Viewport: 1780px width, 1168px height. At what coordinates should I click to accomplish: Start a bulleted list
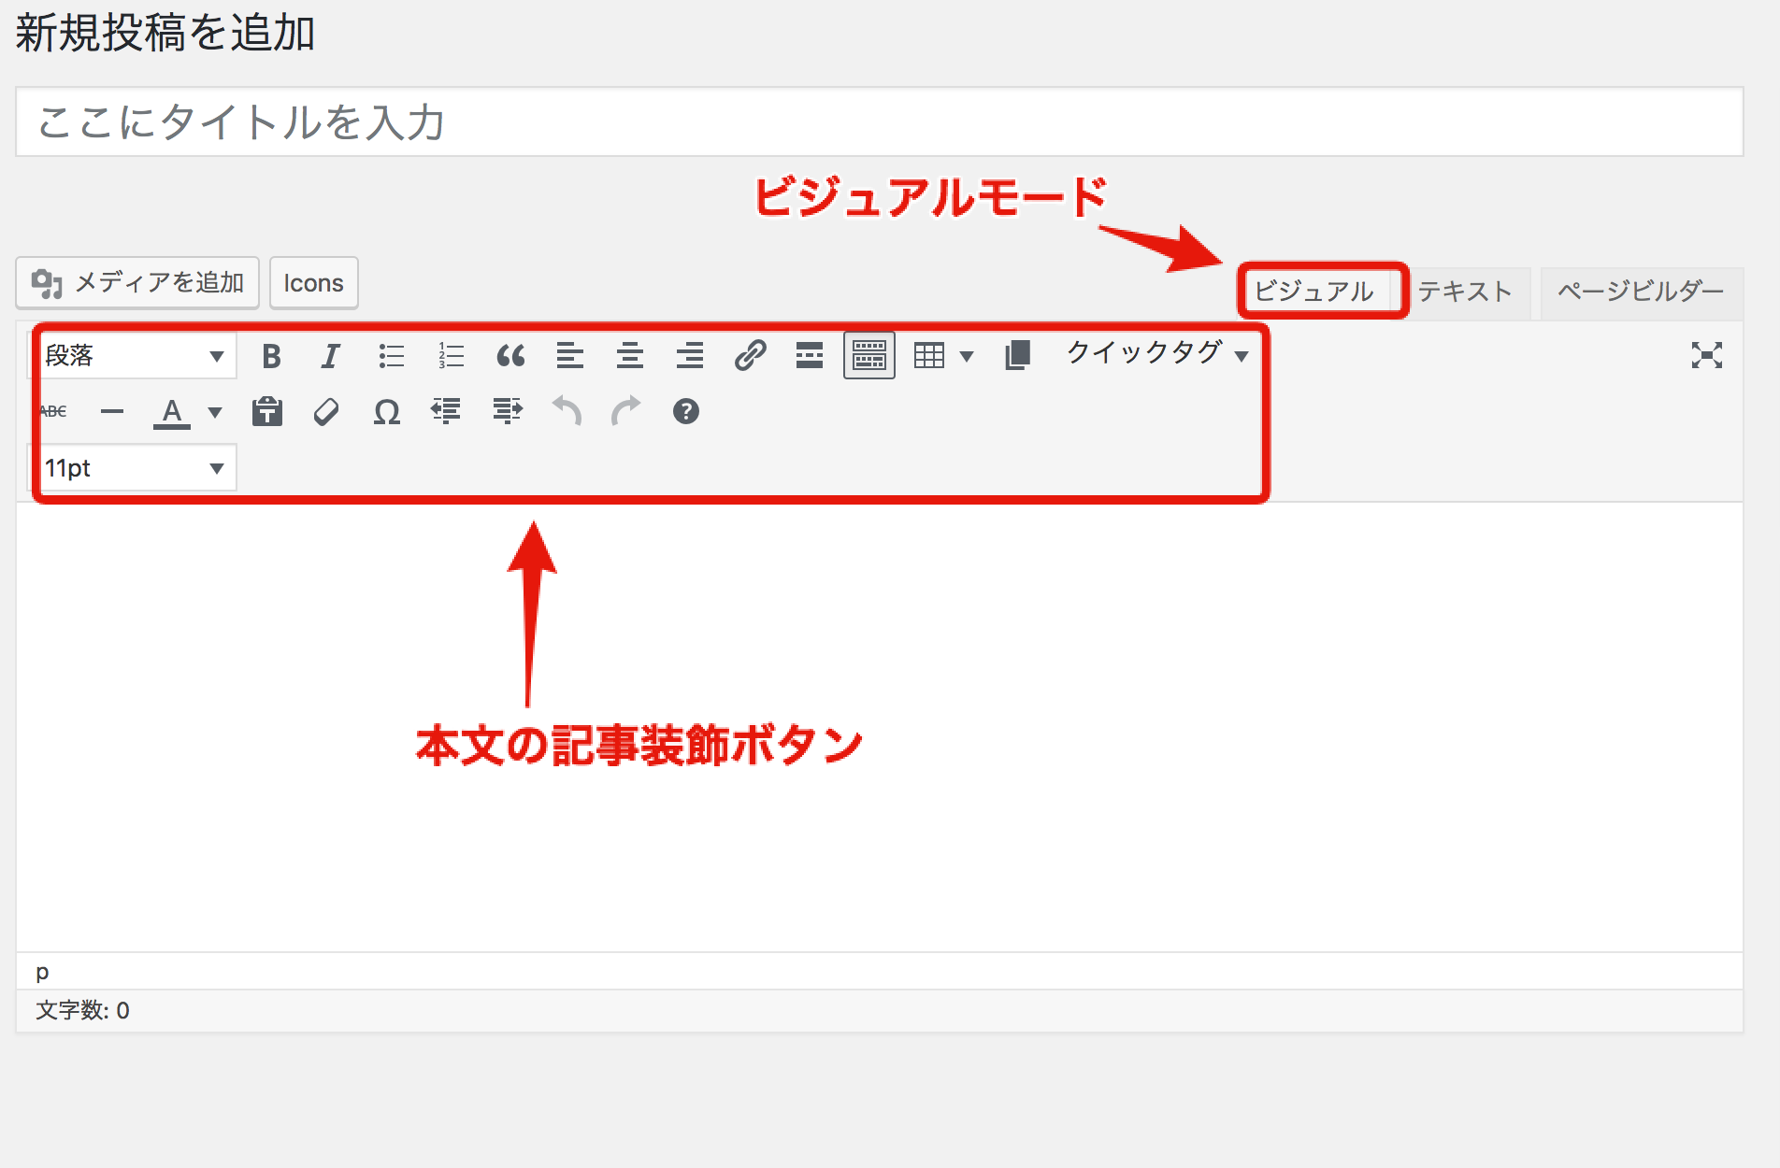(x=391, y=356)
